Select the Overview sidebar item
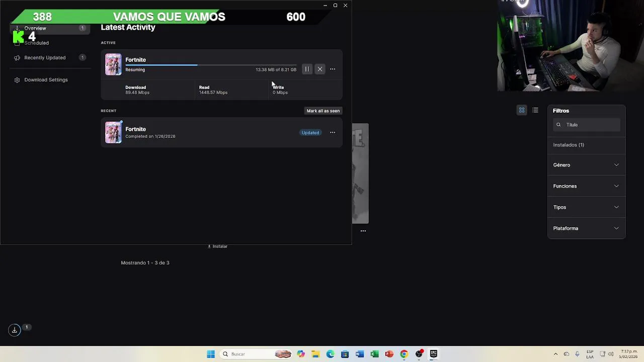 pyautogui.click(x=49, y=28)
